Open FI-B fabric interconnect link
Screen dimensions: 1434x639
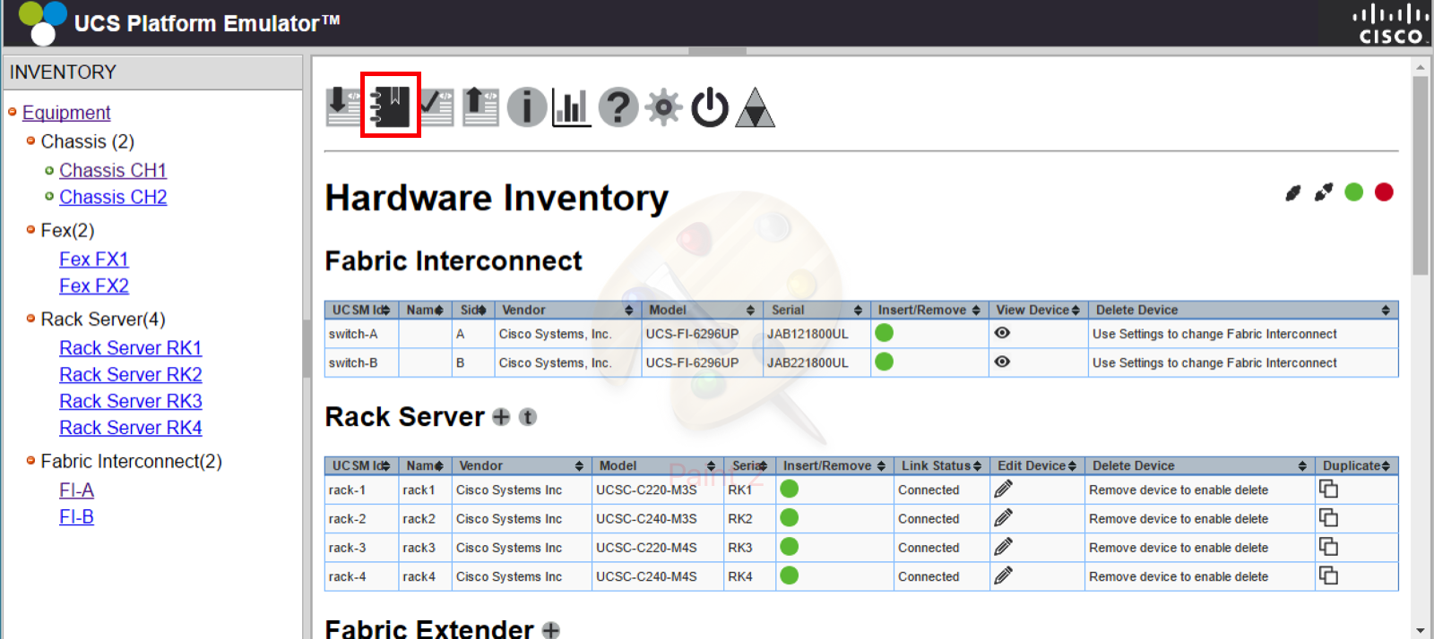tap(76, 517)
